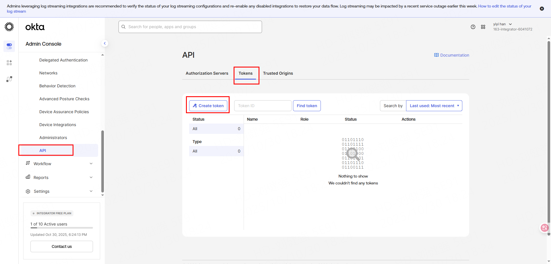The image size is (551, 264).
Task: Click the floating translate icon
Action: [544, 228]
